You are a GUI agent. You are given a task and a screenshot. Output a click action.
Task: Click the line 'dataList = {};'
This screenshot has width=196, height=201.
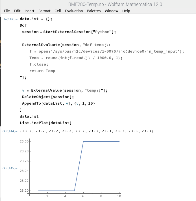tap(36, 19)
